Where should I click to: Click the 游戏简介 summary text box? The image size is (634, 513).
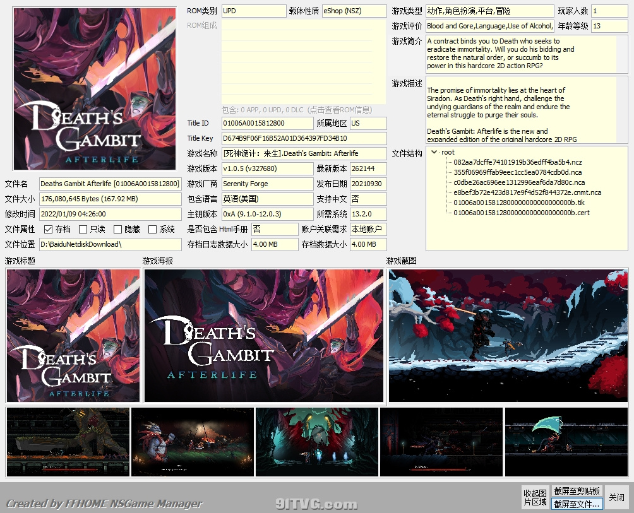tap(527, 54)
